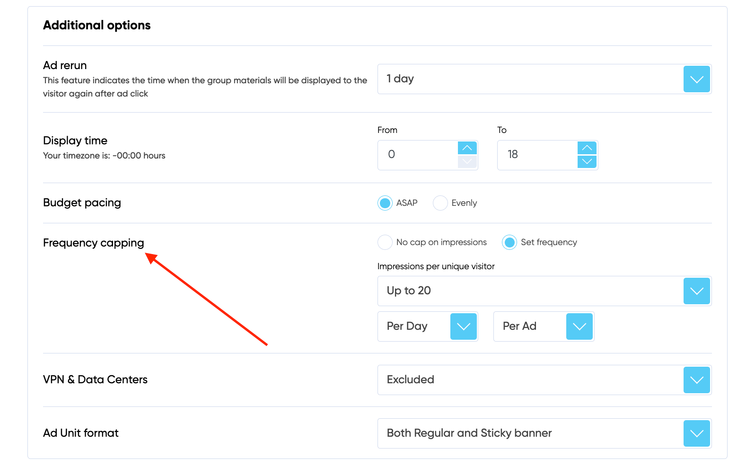Screen dimensions: 755x476
Task: Select ASAP budget pacing
Action: [x=385, y=203]
